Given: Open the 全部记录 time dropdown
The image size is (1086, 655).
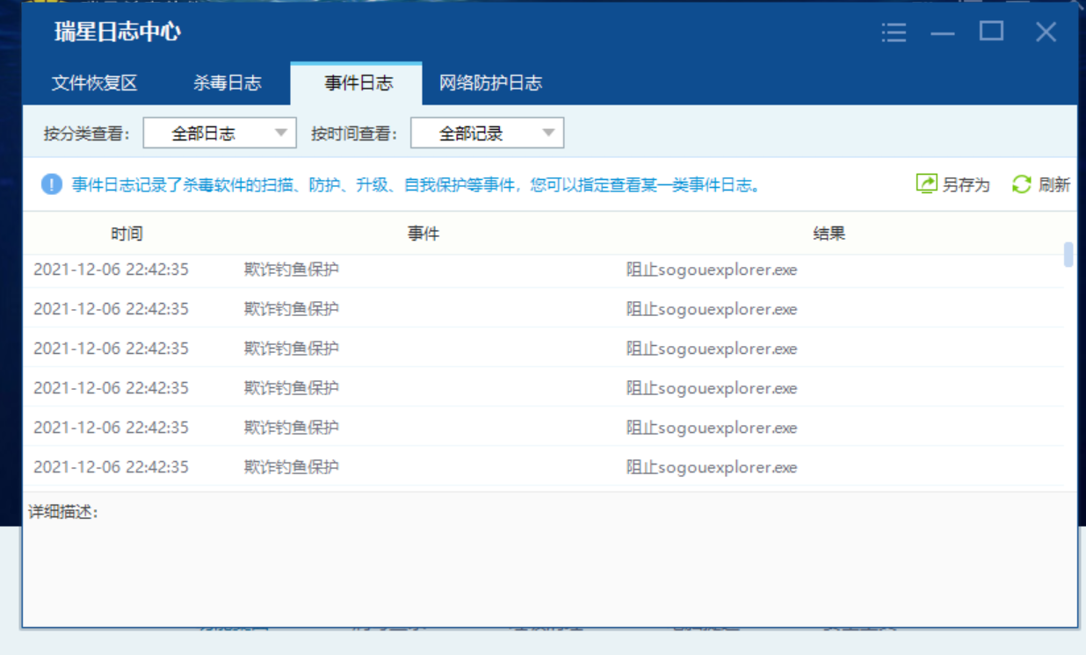Looking at the screenshot, I should 487,133.
